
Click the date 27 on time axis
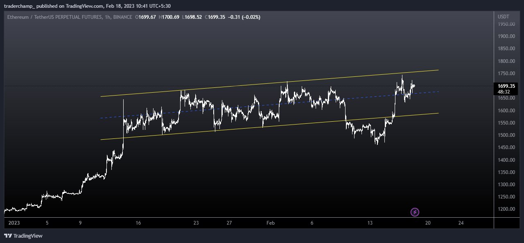click(229, 223)
